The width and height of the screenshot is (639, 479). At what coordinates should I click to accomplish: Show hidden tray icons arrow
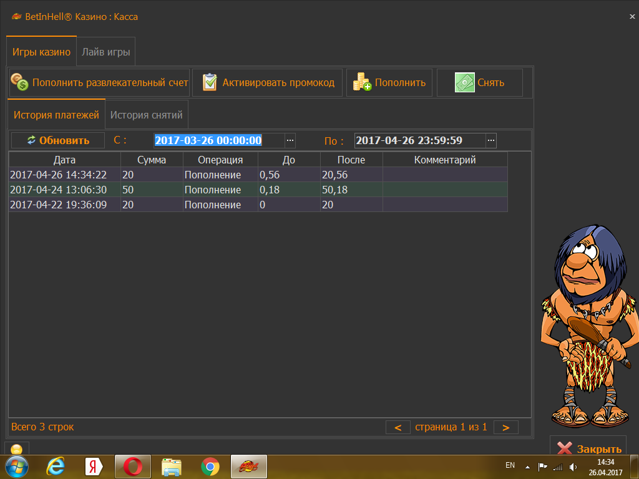click(x=527, y=467)
